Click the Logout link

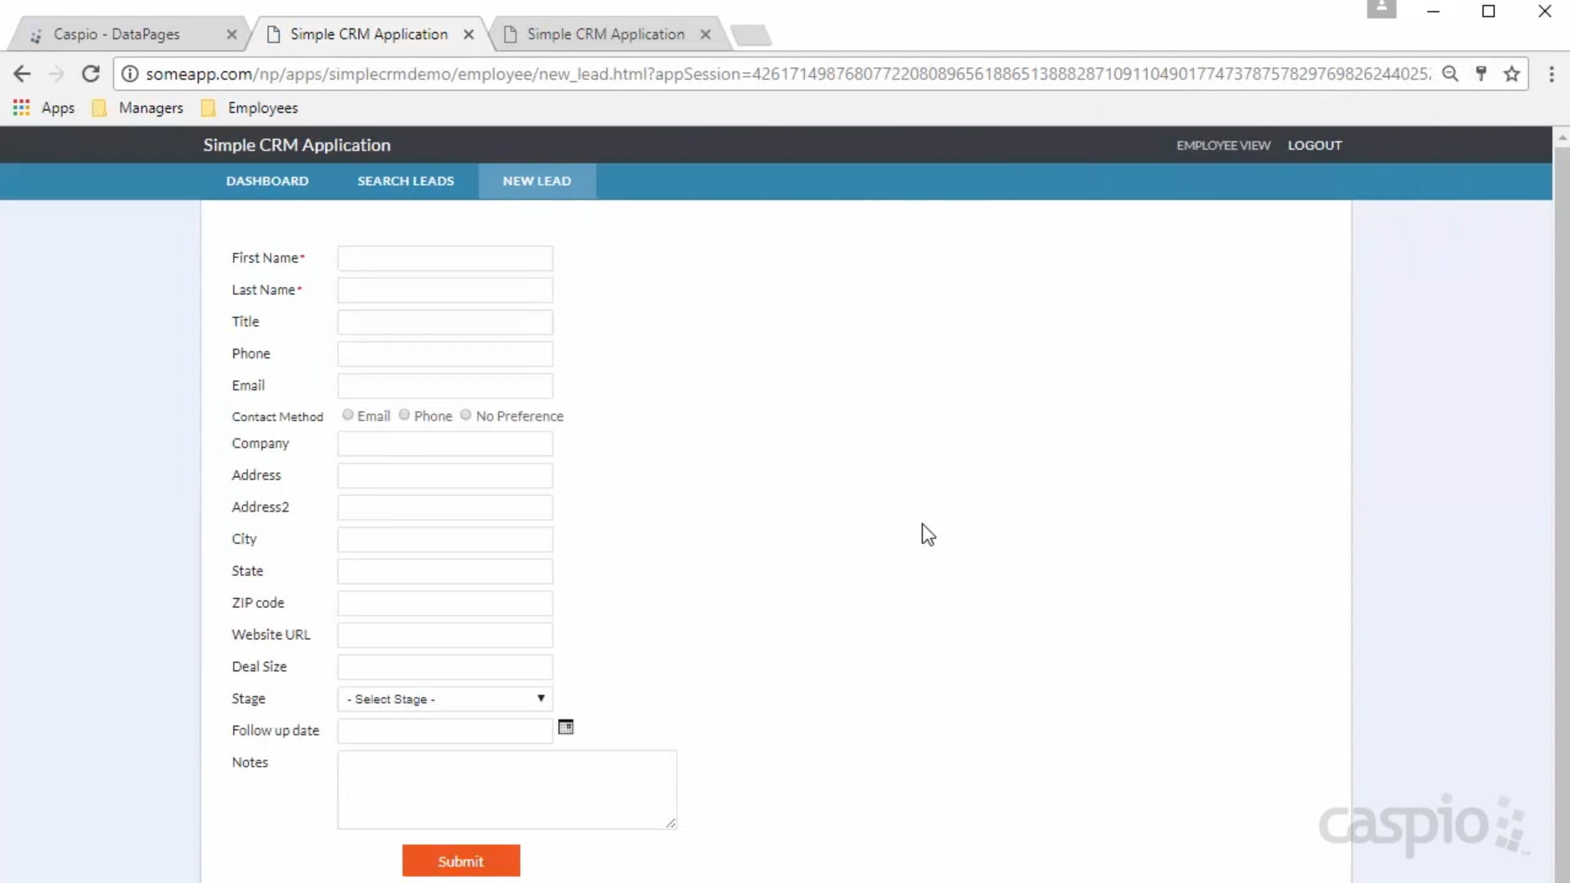pyautogui.click(x=1315, y=145)
